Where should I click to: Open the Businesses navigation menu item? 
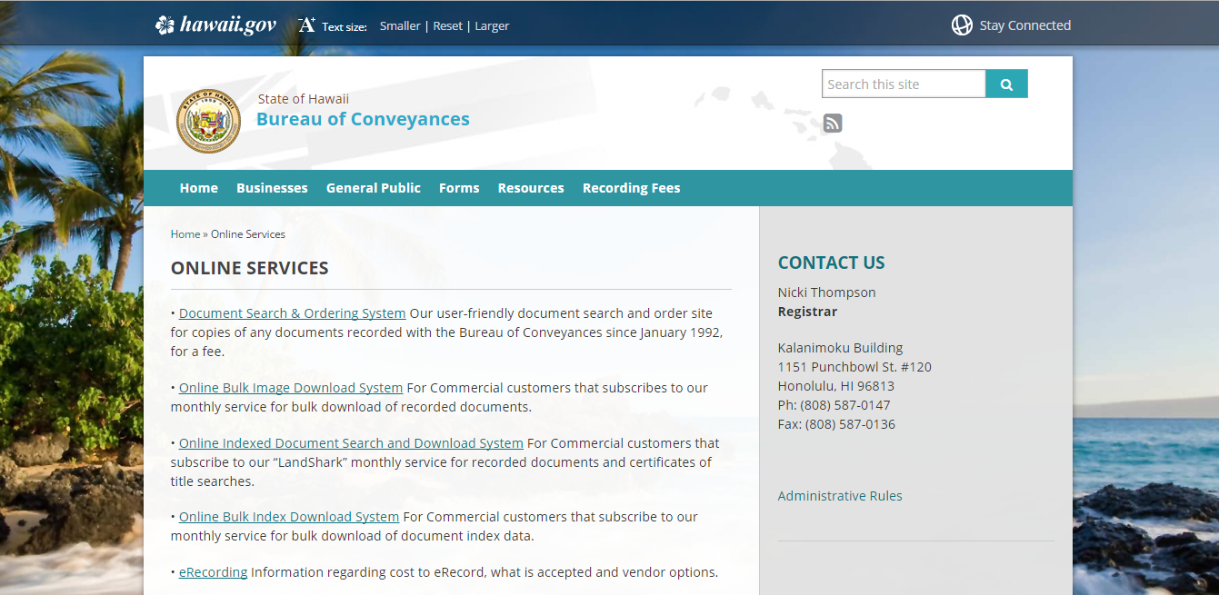pyautogui.click(x=272, y=187)
